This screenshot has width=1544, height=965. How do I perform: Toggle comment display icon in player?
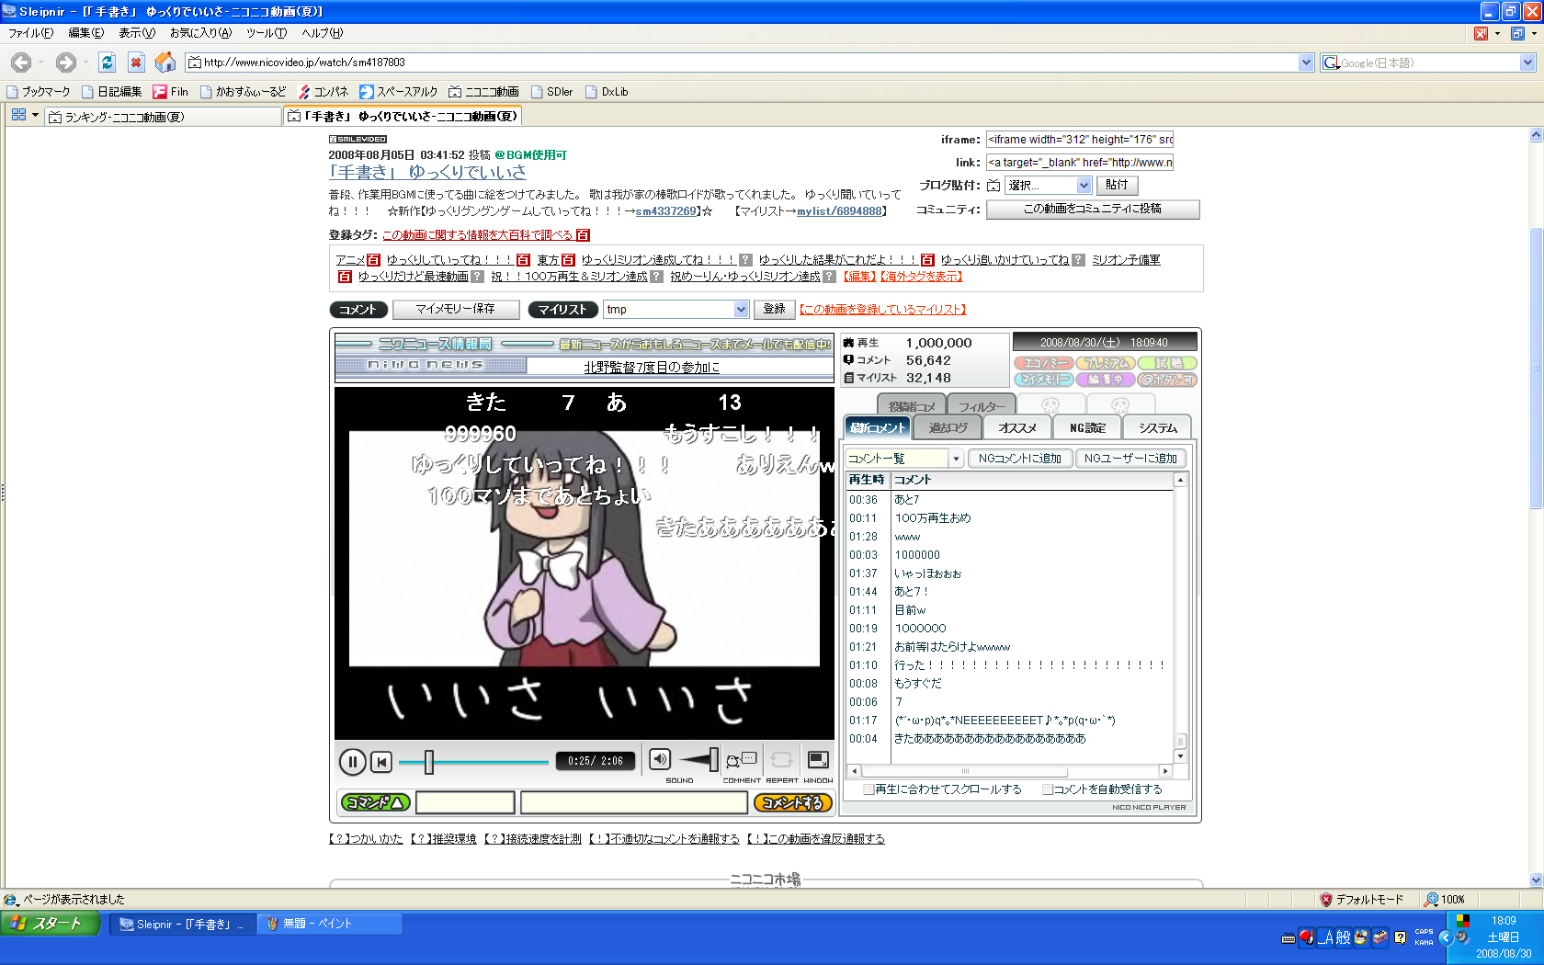(x=741, y=760)
